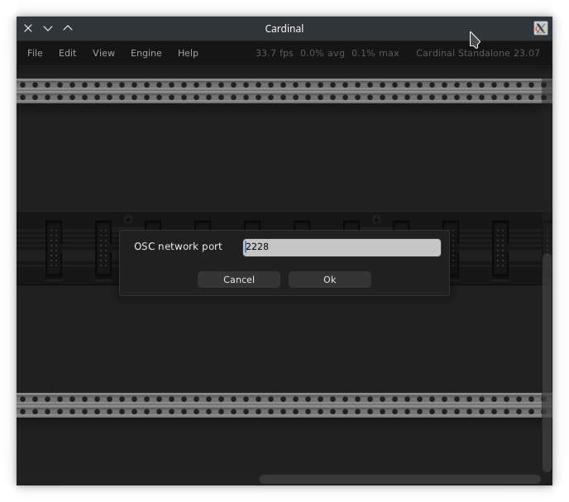
Task: Click the horizontal scrollbar at the bottom
Action: pos(400,479)
